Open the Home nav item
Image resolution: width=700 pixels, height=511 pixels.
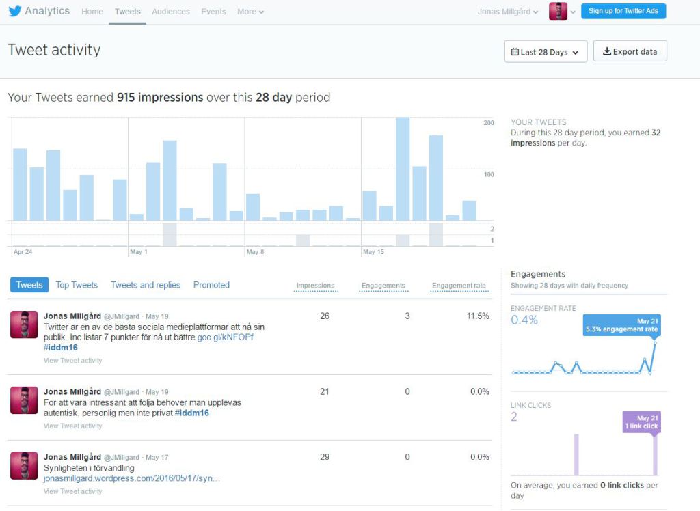point(92,12)
